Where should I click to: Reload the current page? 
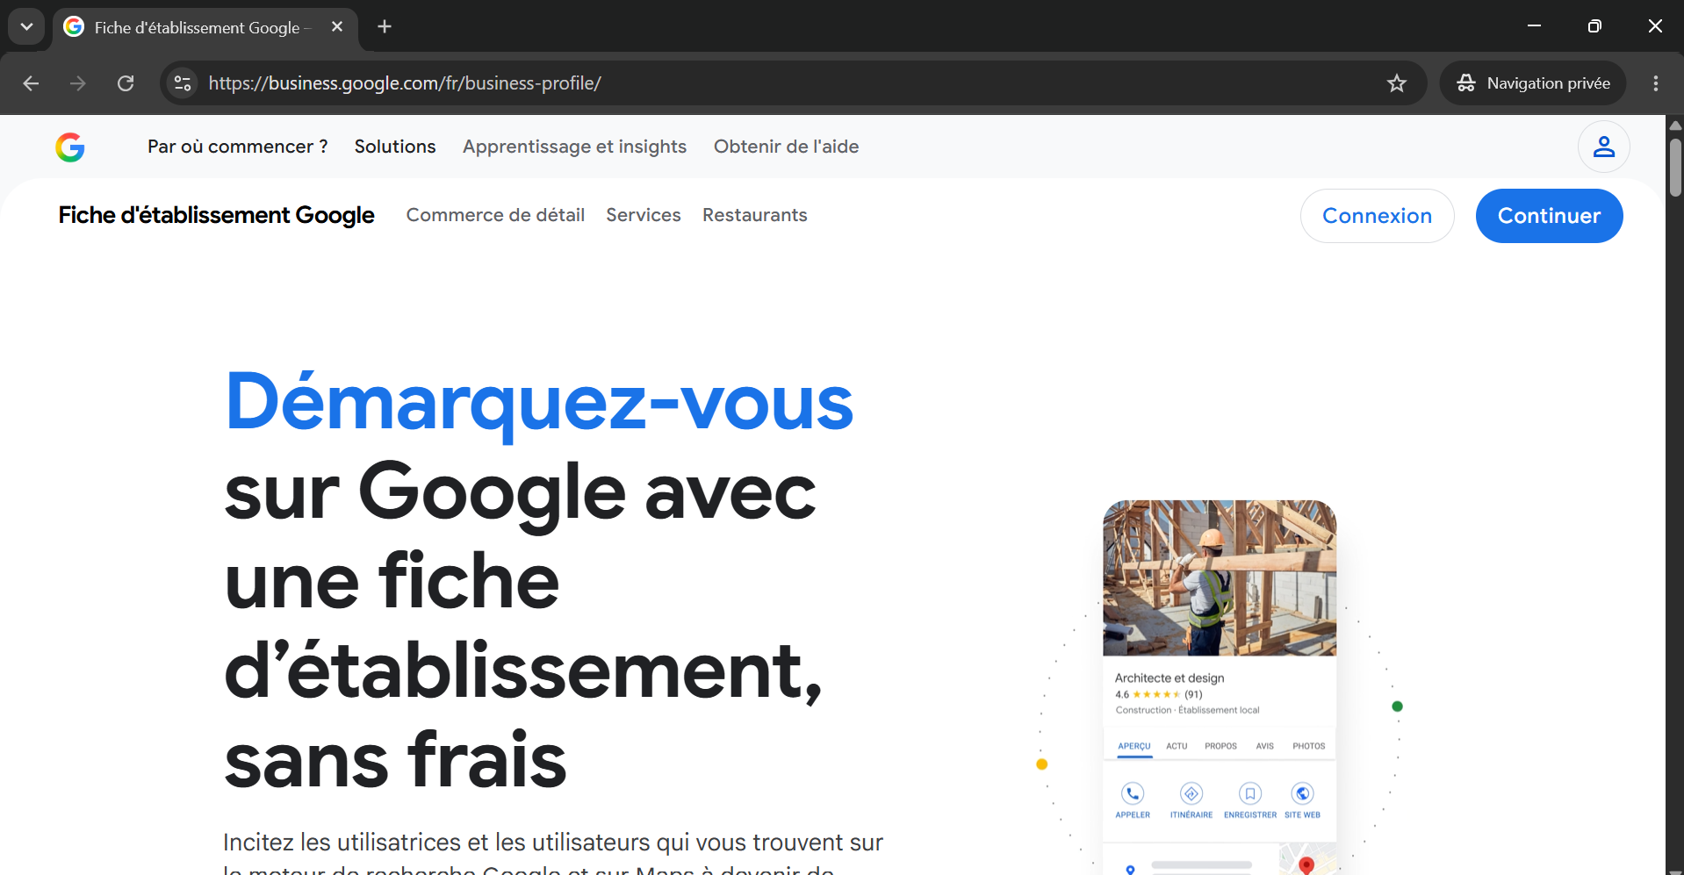126,83
